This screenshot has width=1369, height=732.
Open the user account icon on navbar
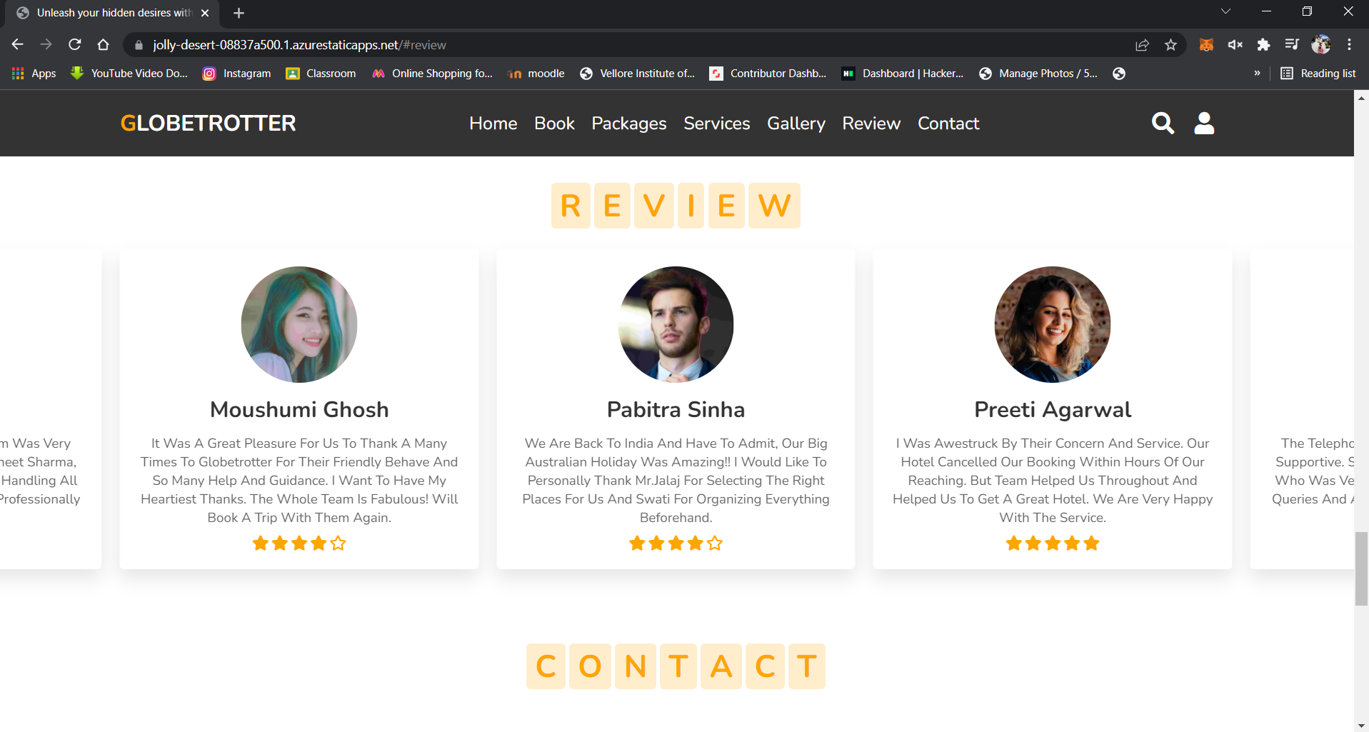[1203, 123]
